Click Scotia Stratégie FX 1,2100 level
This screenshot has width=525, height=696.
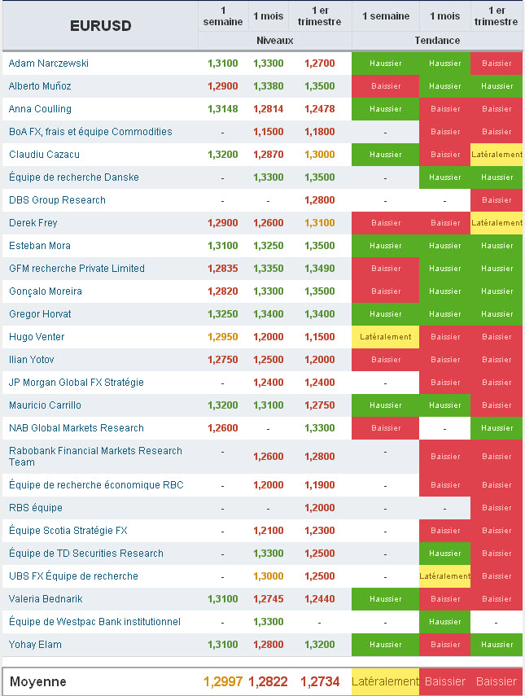pyautogui.click(x=268, y=531)
